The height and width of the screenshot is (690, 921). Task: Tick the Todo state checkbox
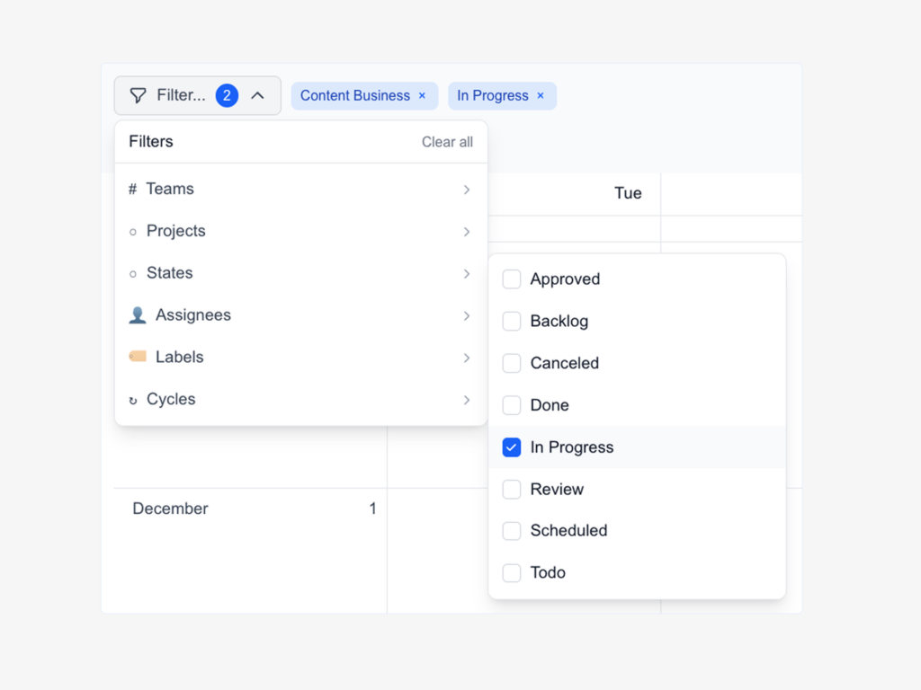click(x=512, y=572)
